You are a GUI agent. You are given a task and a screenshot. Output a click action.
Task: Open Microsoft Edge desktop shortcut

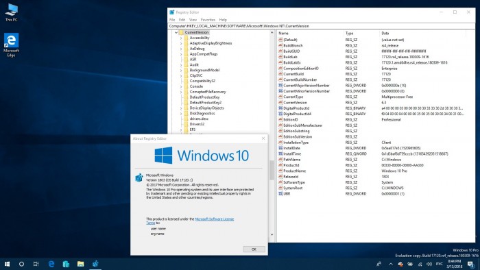tap(12, 45)
